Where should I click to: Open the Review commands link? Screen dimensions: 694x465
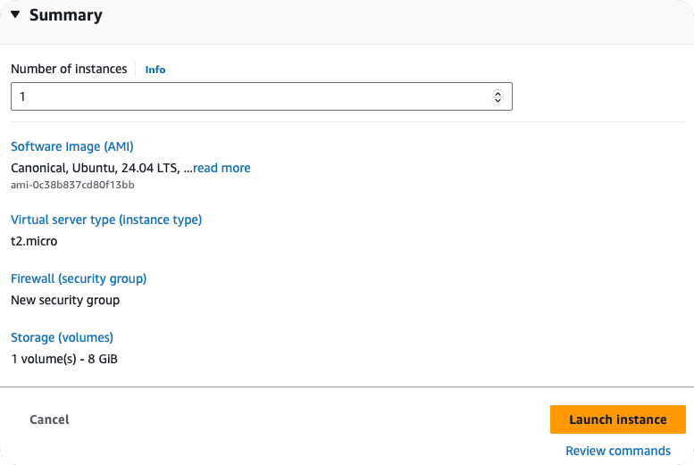(x=617, y=451)
